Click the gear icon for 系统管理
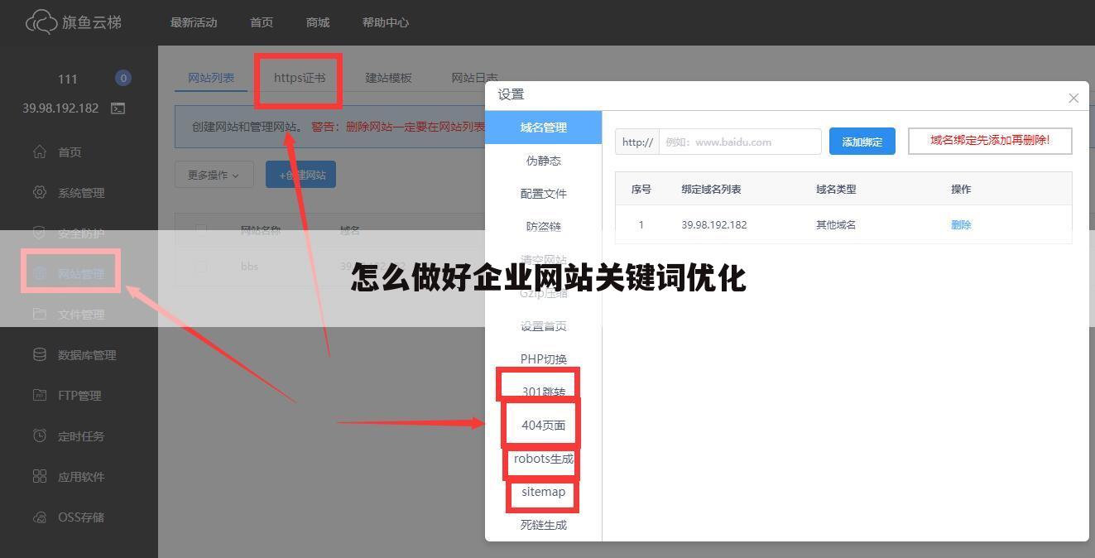Screen dimensions: 1095x558 pyautogui.click(x=39, y=192)
